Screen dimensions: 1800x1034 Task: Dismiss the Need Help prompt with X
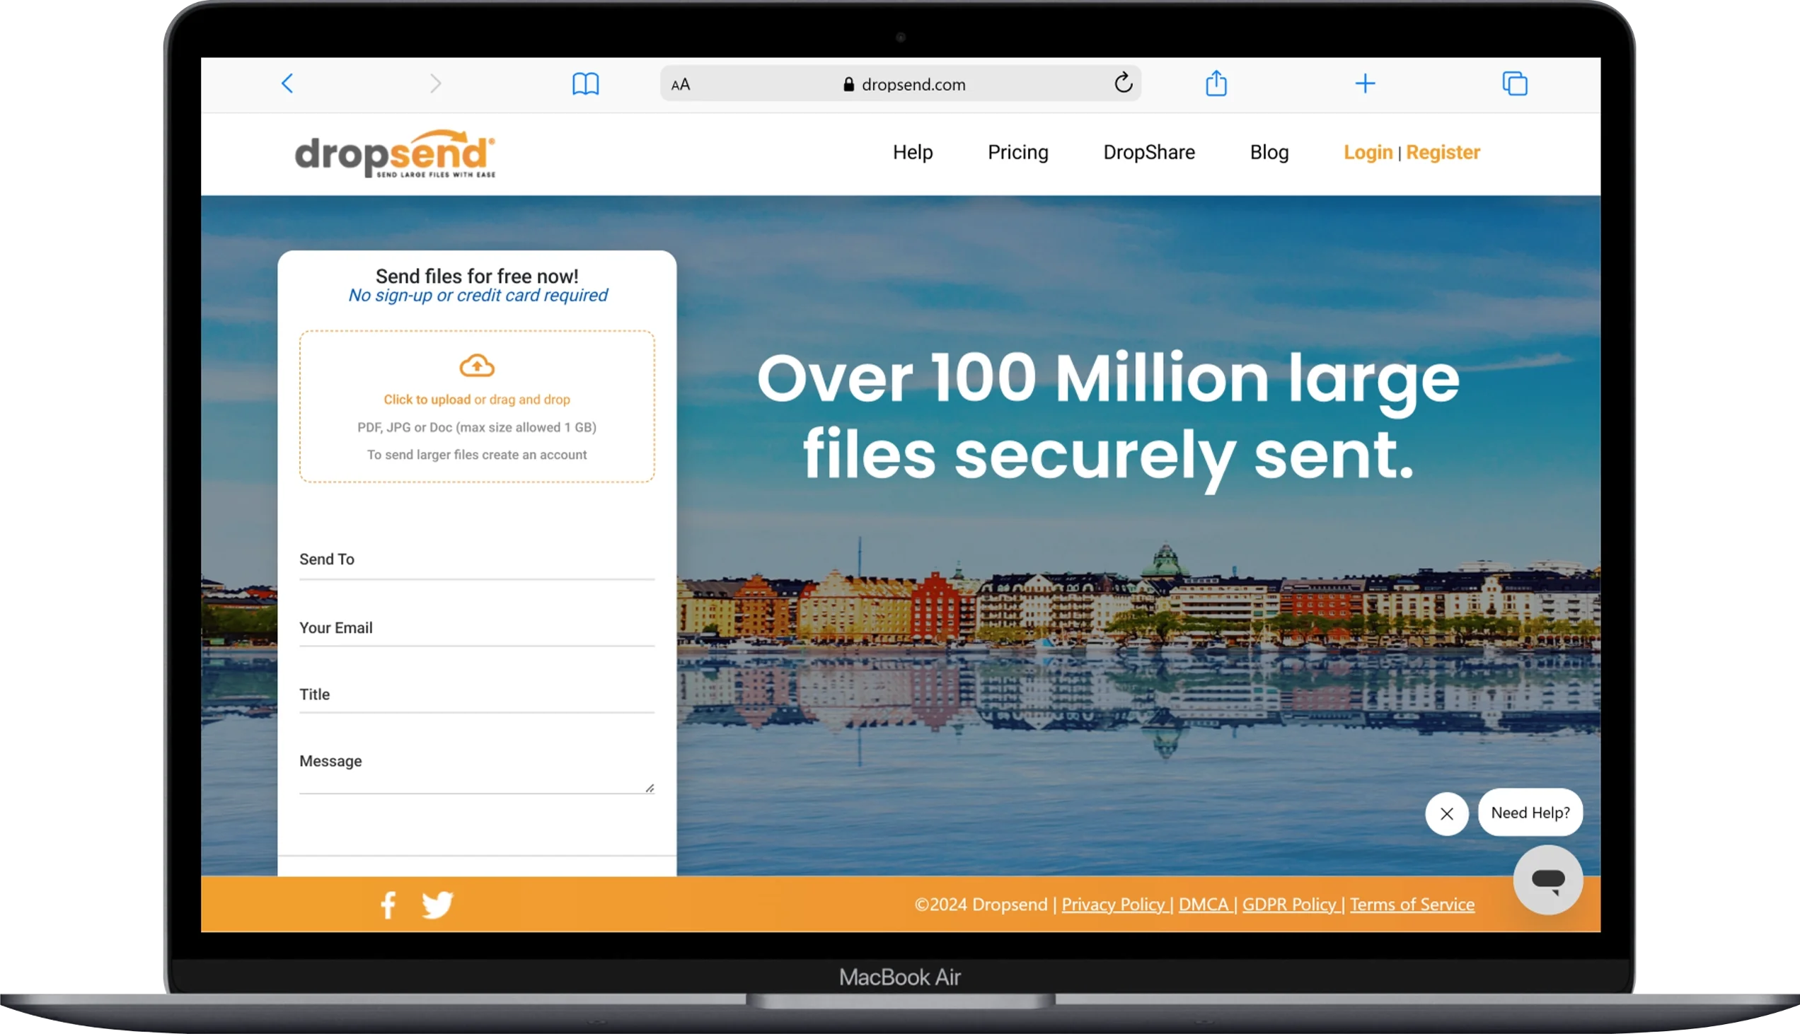click(1447, 814)
